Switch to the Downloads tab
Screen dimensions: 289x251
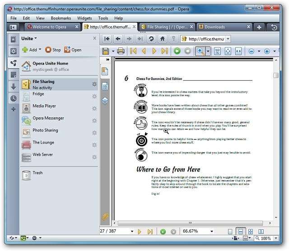pyautogui.click(x=214, y=27)
